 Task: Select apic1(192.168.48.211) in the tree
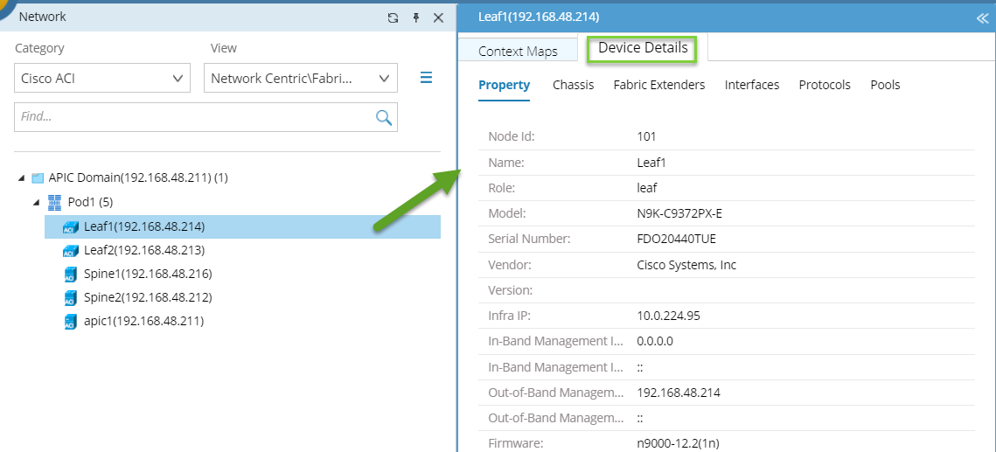point(143,321)
